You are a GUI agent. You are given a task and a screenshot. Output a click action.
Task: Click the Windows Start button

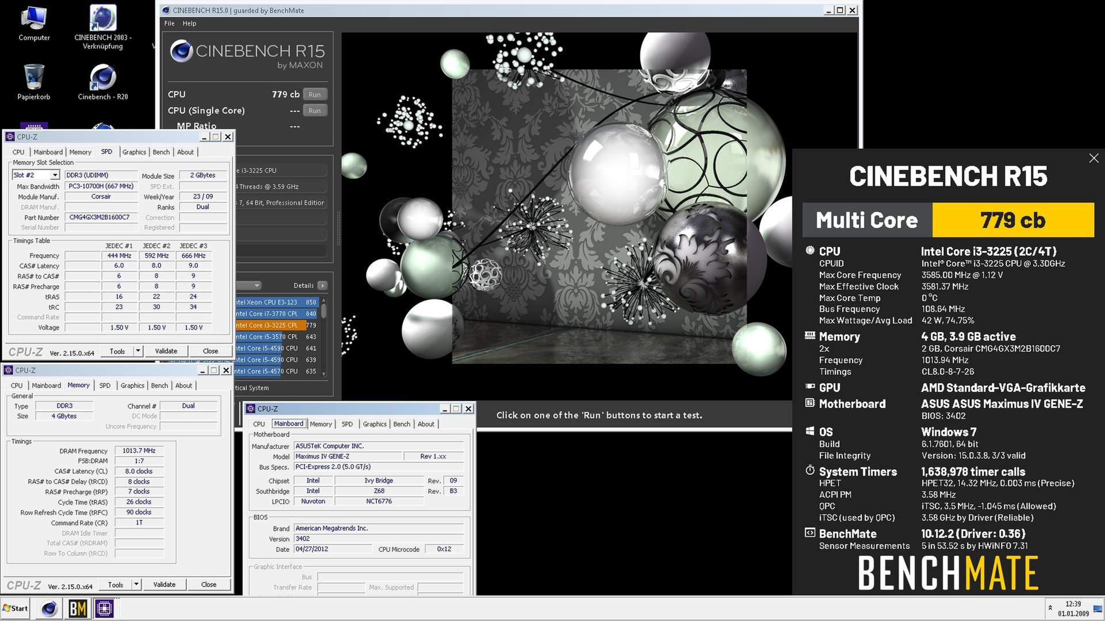tap(16, 608)
